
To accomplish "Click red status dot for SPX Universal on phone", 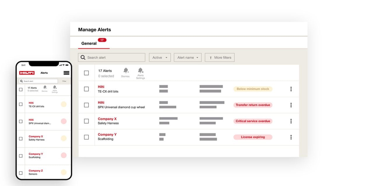I will [x=64, y=121].
